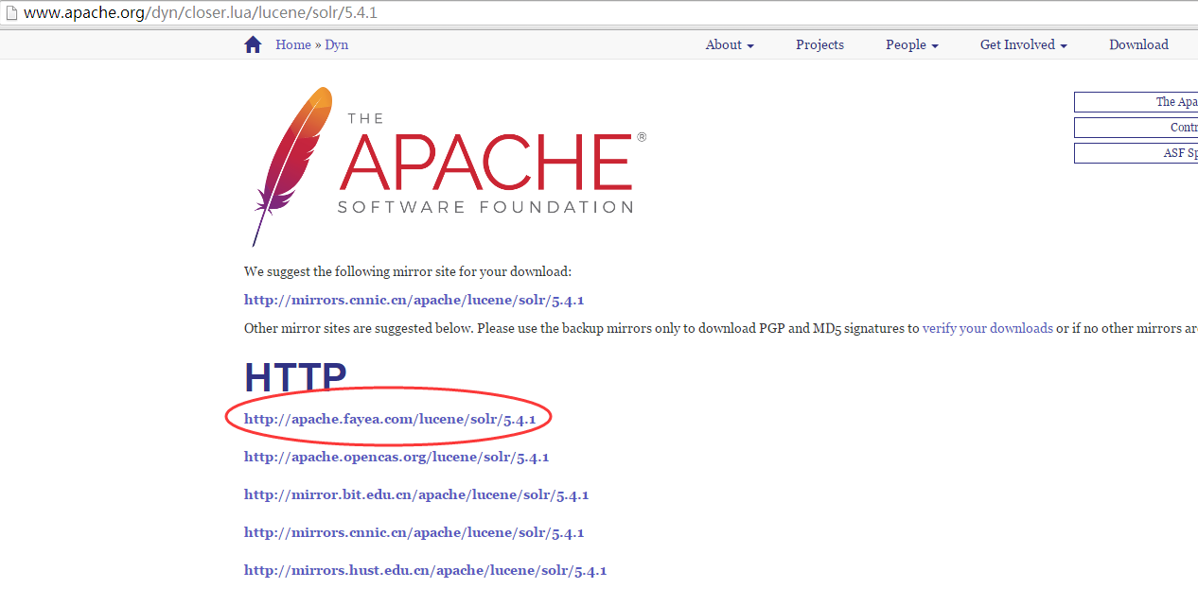The width and height of the screenshot is (1198, 606).
Task: Click the suggested mirrors.cnnic.cn mirror link
Action: [414, 301]
